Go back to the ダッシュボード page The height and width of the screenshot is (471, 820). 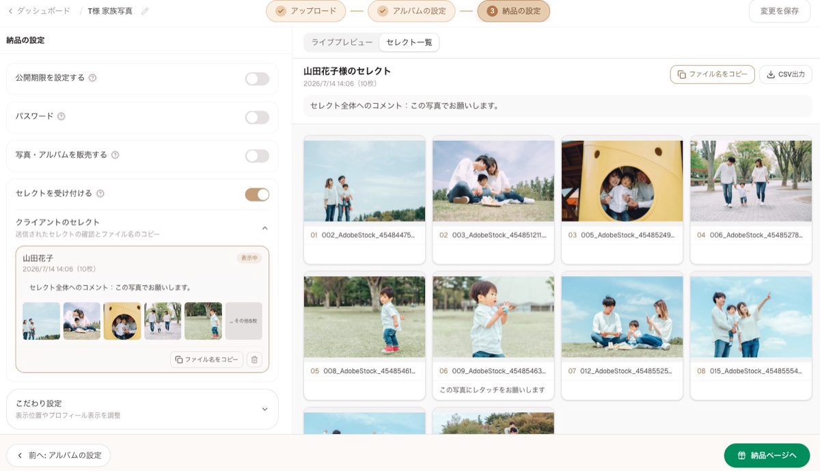(x=39, y=11)
